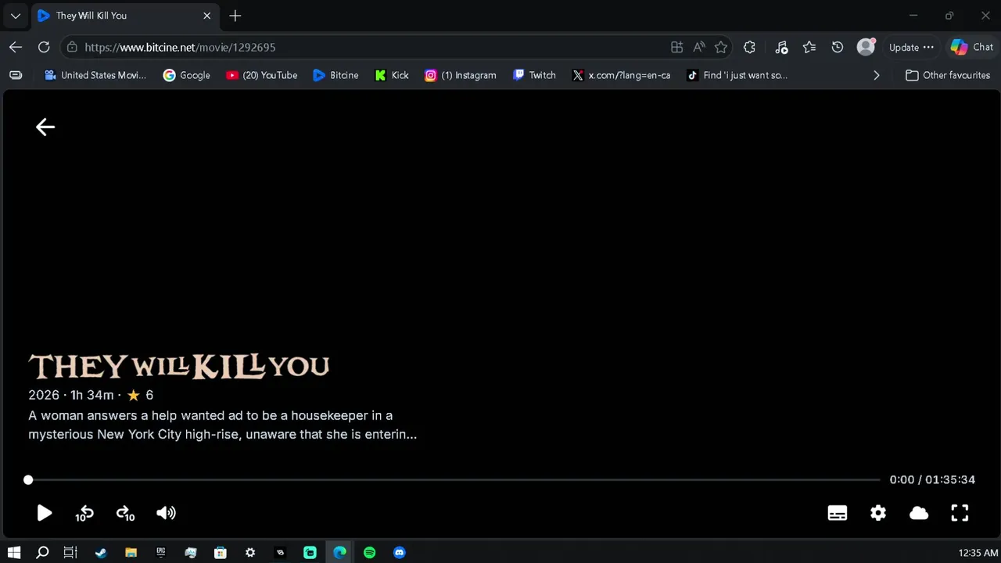This screenshot has height=563, width=1001.
Task: Enter fullscreen mode in the player
Action: 960,513
